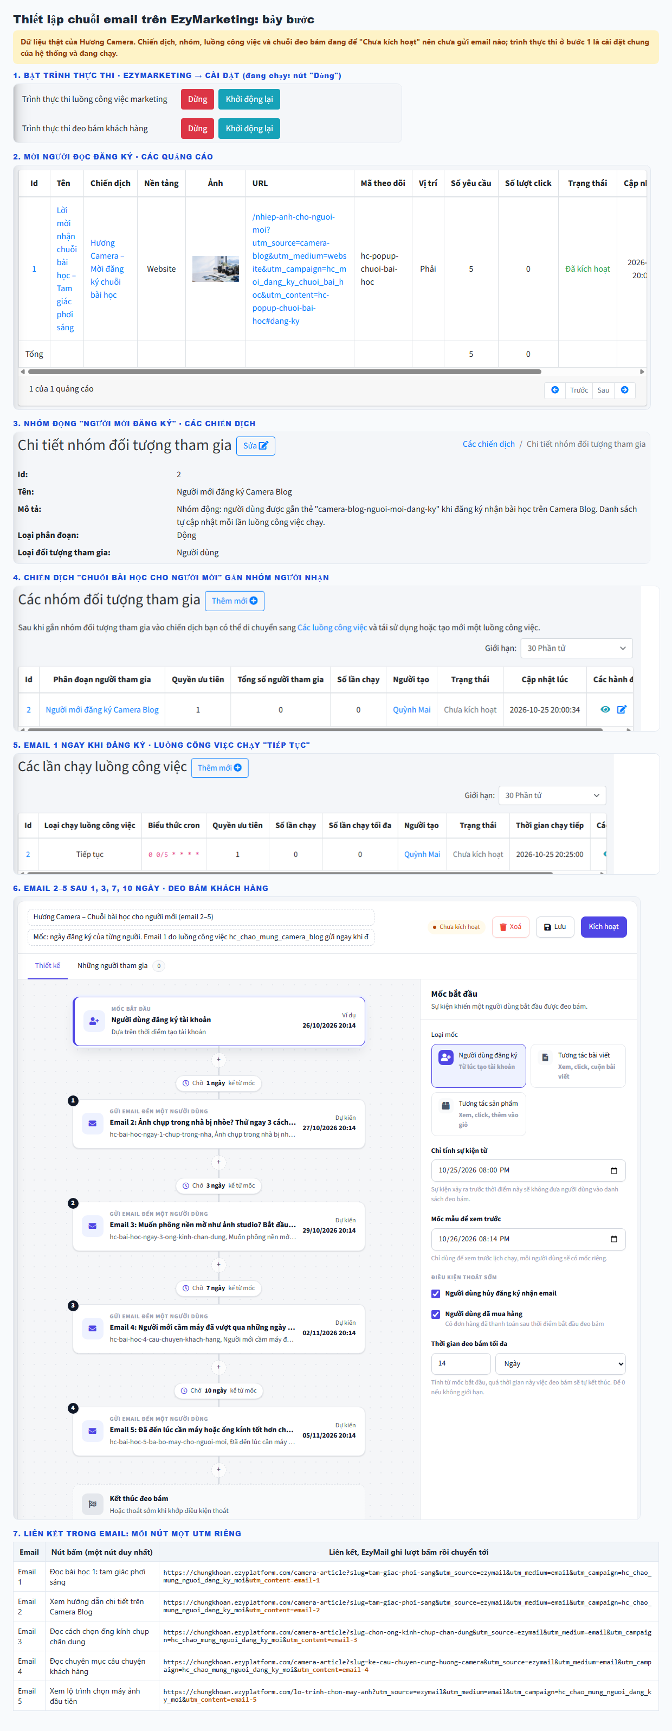Image resolution: width=672 pixels, height=1731 pixels.
Task: Click the left arrow of the ads table scrollbar
Action: coord(23,371)
